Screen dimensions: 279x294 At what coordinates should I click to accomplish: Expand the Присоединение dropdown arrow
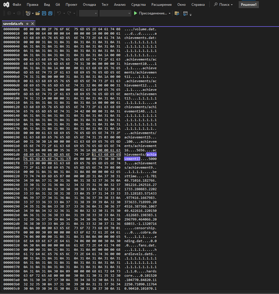click(x=170, y=14)
